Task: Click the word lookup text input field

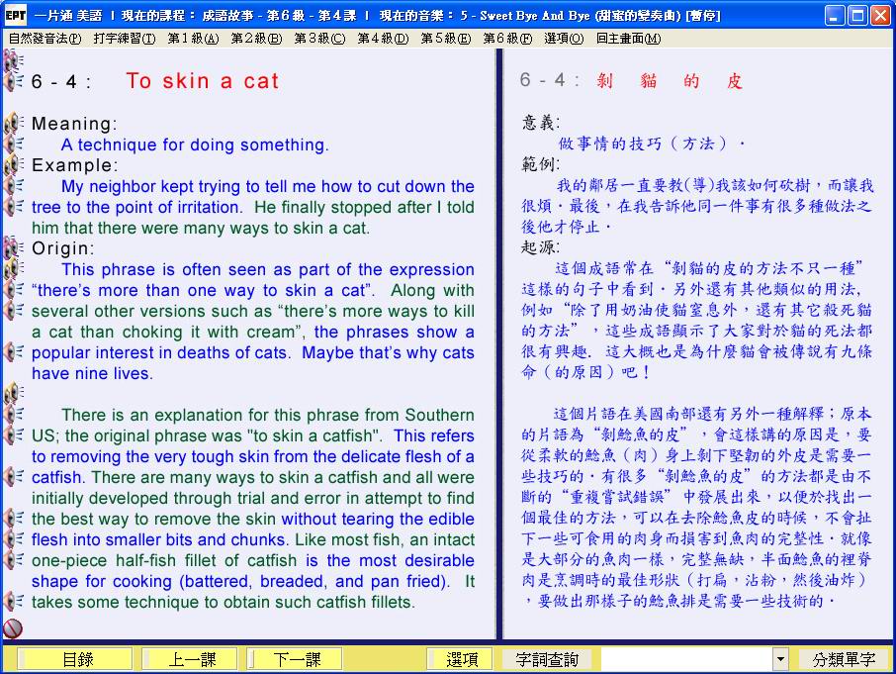Action: (685, 659)
